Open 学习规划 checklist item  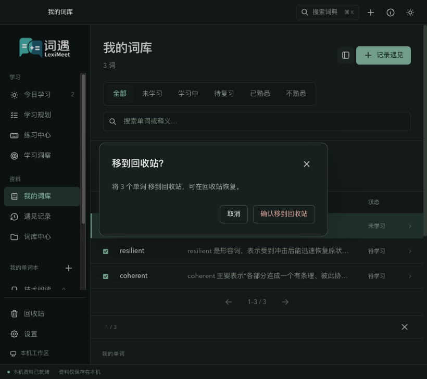42,115
